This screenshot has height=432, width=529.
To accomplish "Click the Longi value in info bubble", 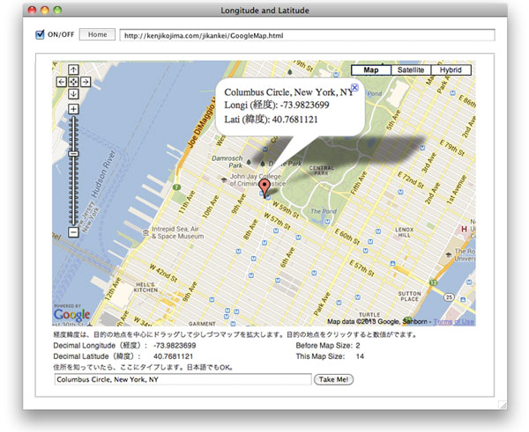I will 304,105.
